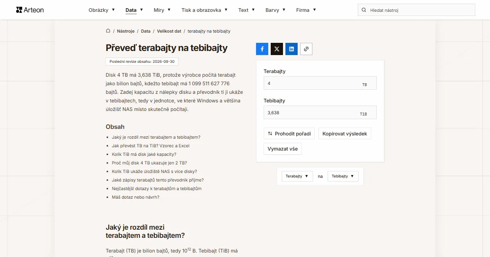This screenshot has width=490, height=257.
Task: Click Kopírovat výsledek button
Action: point(345,133)
